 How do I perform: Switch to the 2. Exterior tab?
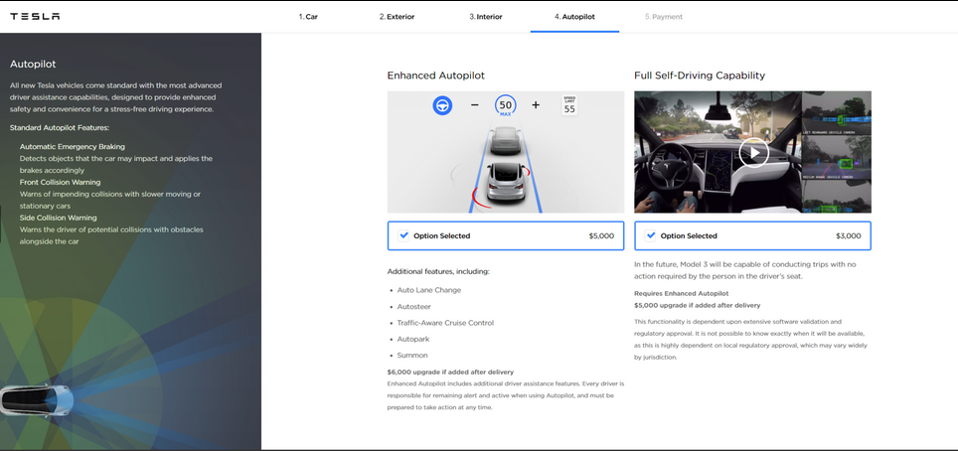pyautogui.click(x=397, y=17)
